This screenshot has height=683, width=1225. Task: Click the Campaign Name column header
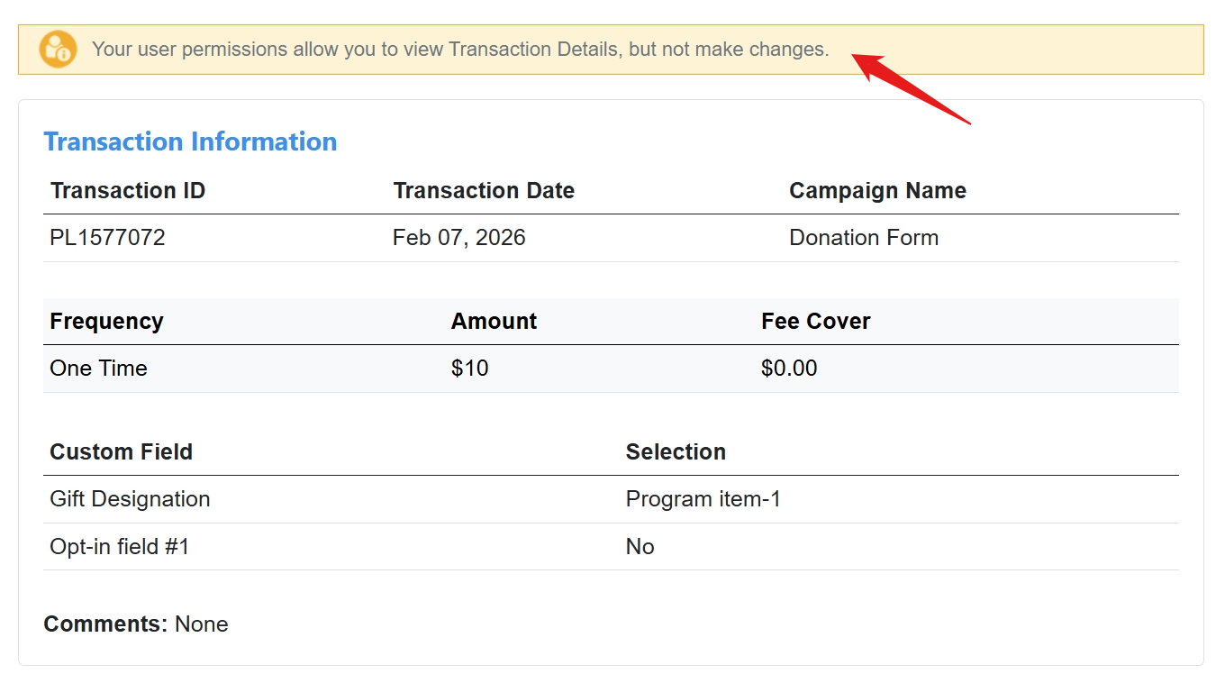[877, 191]
